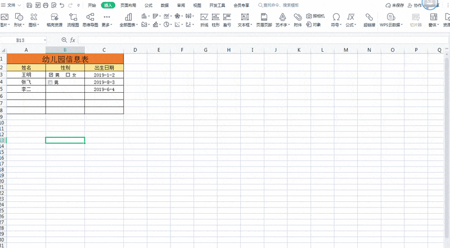This screenshot has height=248, width=450.
Task: Open the Name Box dropdown arrow
Action: coord(45,40)
